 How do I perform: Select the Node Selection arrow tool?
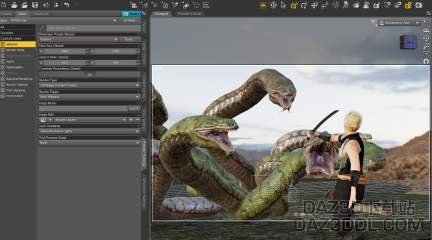tap(283, 5)
